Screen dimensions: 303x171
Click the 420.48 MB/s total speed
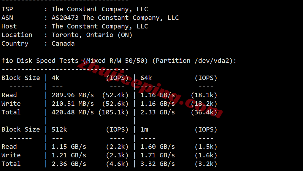(x=73, y=112)
